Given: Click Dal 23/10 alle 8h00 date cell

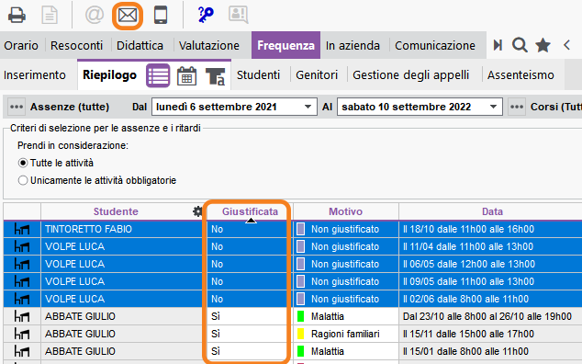Looking at the screenshot, I should tap(487, 316).
